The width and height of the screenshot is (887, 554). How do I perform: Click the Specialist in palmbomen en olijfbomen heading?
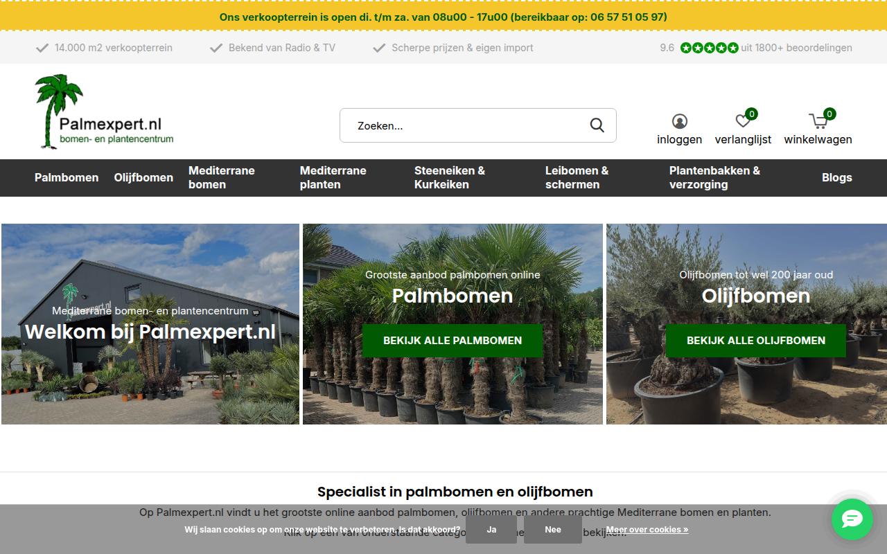pos(455,492)
